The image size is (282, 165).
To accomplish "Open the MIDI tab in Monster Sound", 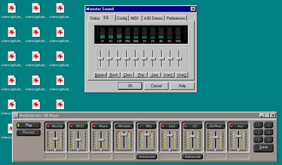I will coord(135,18).
